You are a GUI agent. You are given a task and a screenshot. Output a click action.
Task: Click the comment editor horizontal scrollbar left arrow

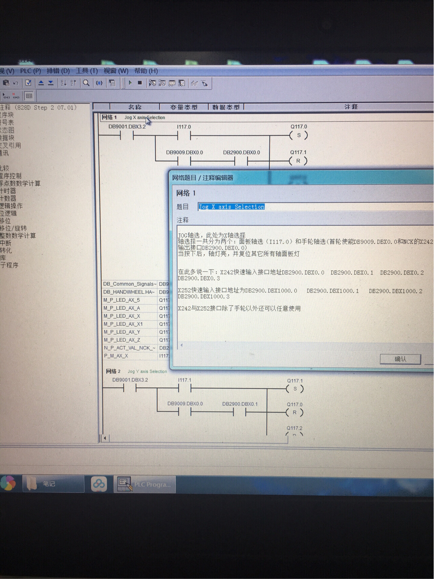182,345
